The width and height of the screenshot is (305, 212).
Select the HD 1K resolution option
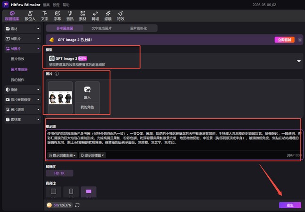pos(59,173)
